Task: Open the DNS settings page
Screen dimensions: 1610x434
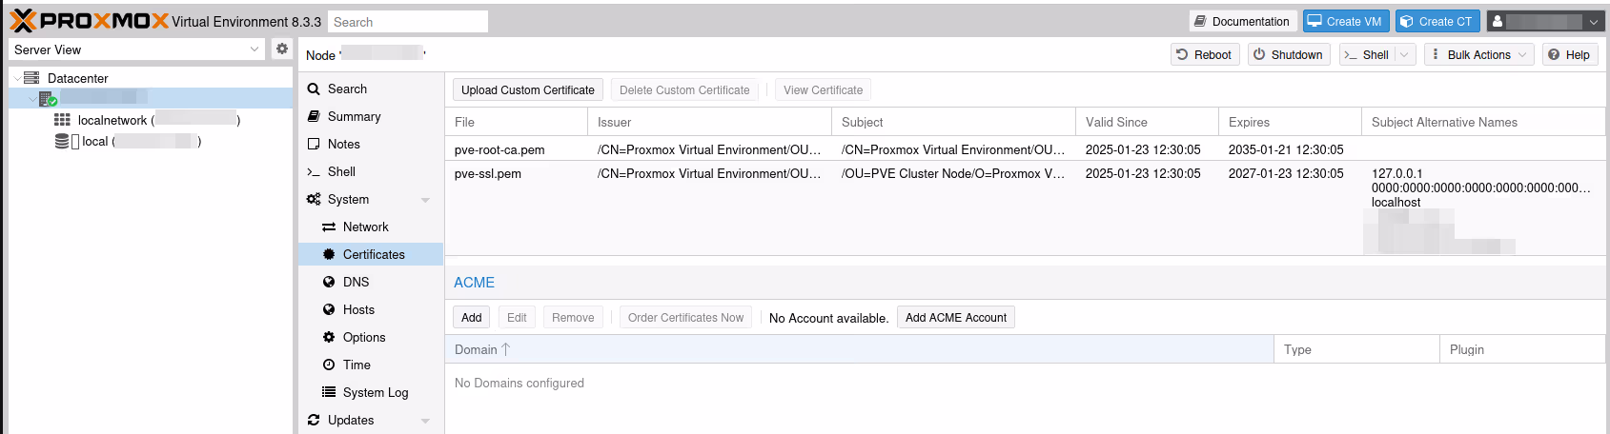Action: [x=356, y=282]
